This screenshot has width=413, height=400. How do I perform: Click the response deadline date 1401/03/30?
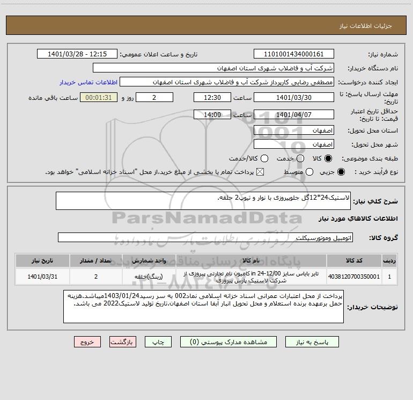[x=294, y=97]
